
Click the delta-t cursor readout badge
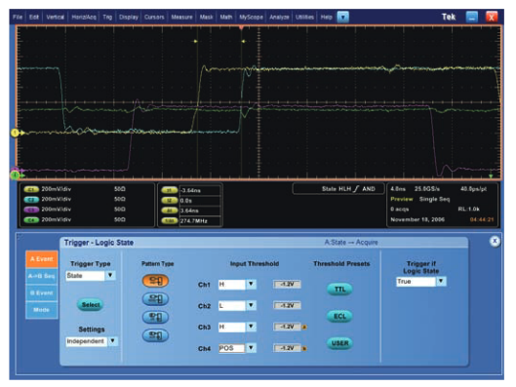[x=169, y=211]
